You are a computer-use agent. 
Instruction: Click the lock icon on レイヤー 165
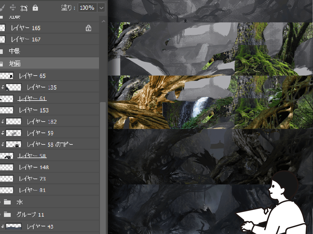[88, 28]
